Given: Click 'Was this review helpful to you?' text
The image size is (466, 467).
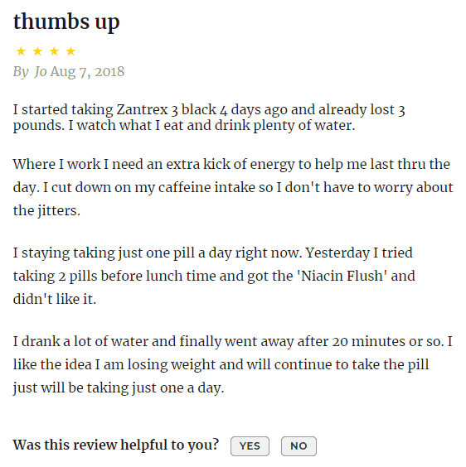Looking at the screenshot, I should pyautogui.click(x=116, y=445).
